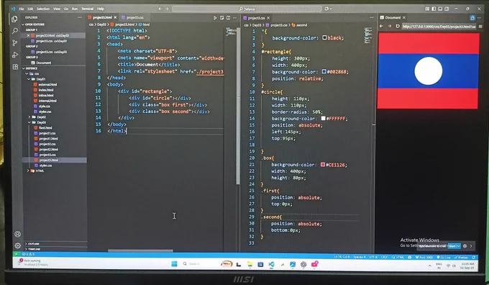This screenshot has height=285, width=489.
Task: Open the preview browser's menu icon
Action: 480,27
